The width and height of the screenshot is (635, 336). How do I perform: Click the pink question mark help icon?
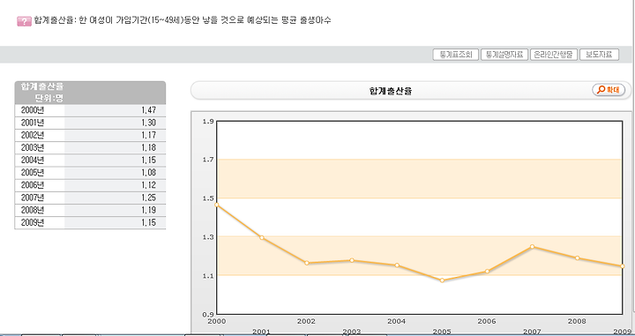coord(24,21)
